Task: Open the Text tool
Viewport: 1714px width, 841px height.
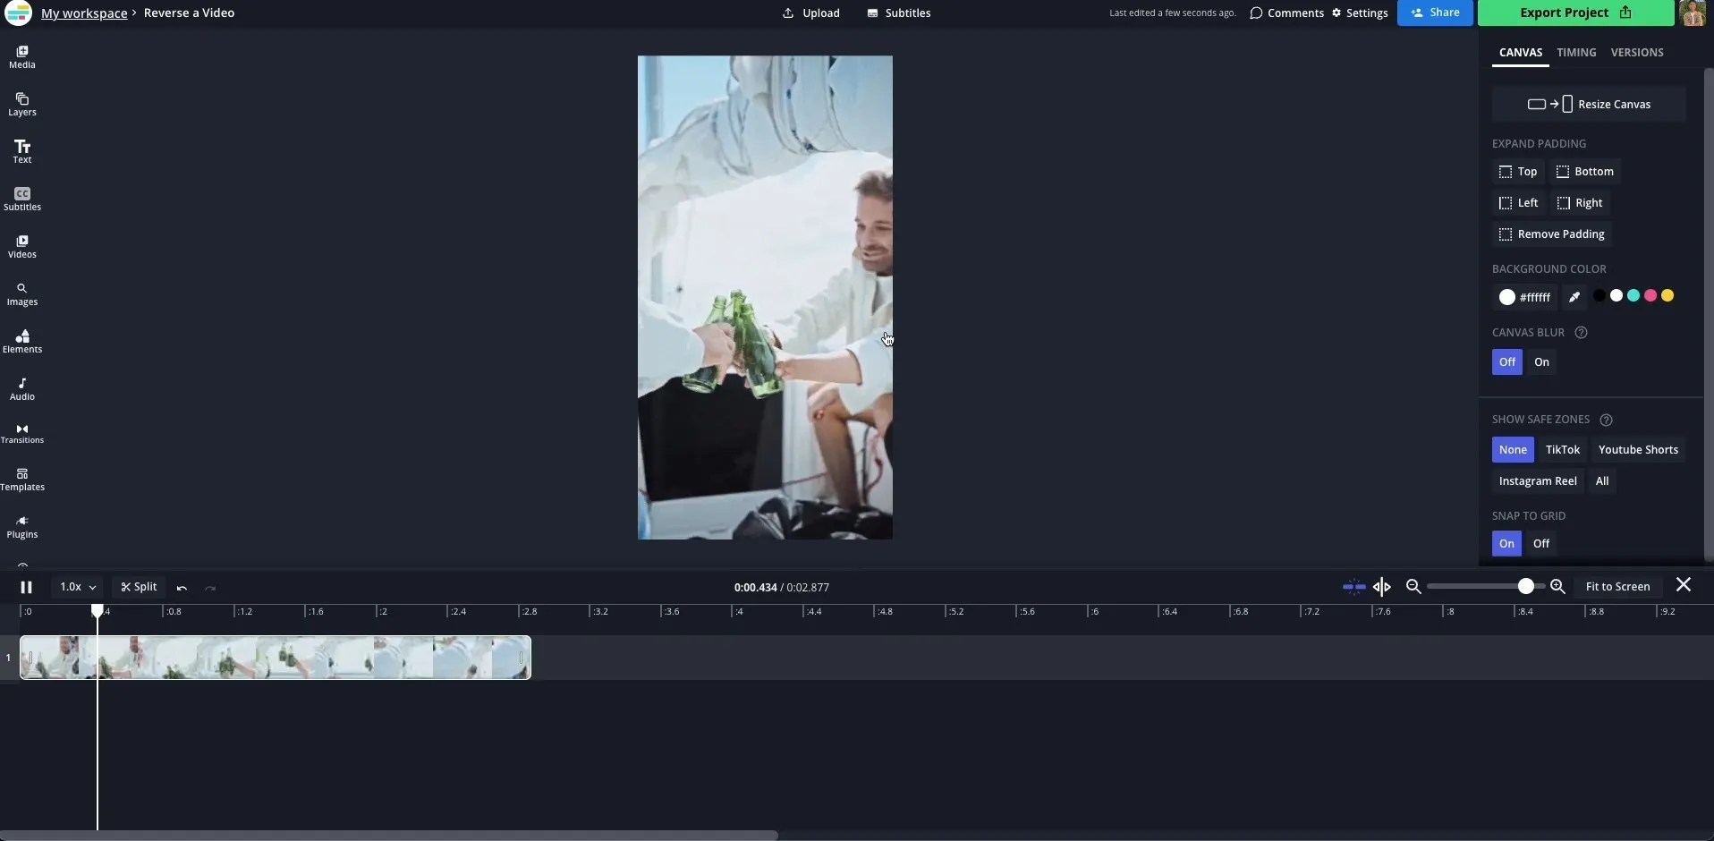Action: click(x=21, y=151)
